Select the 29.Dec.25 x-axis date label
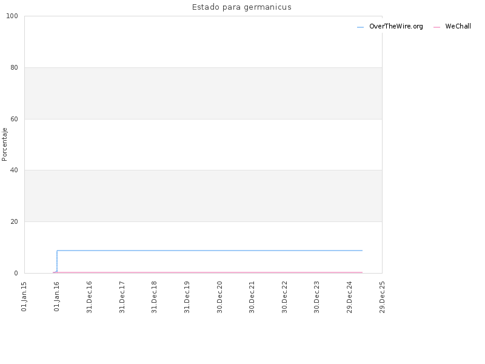Screen dimensions: 485x364 382,297
